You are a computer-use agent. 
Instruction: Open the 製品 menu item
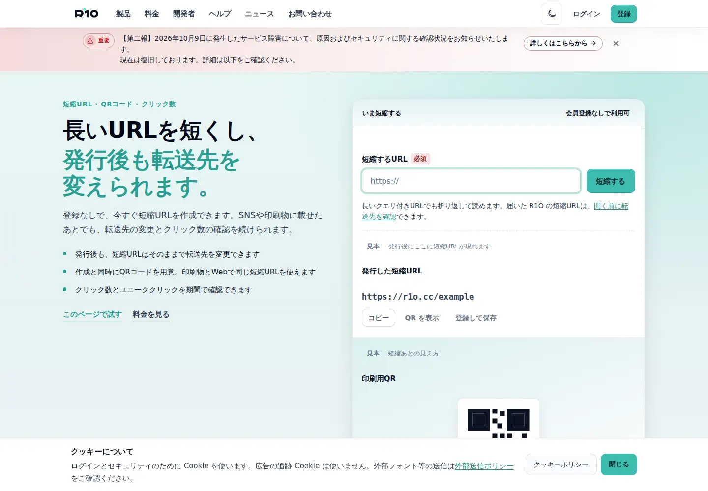tap(123, 14)
